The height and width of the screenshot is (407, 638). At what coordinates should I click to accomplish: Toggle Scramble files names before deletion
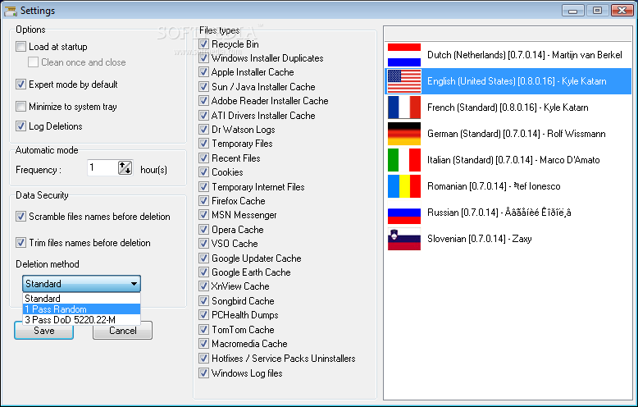[21, 216]
